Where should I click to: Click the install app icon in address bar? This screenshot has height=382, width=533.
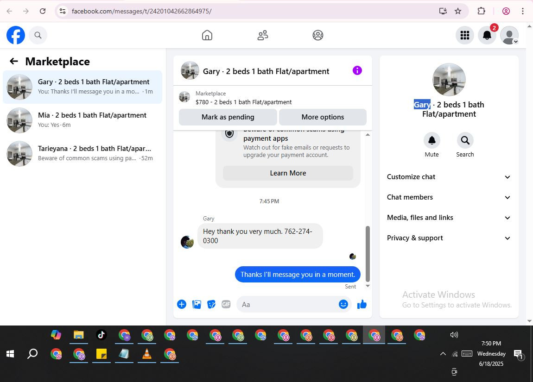pyautogui.click(x=443, y=11)
